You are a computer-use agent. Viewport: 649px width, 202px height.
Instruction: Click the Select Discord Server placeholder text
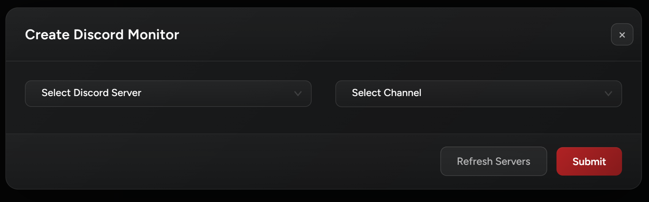pyautogui.click(x=91, y=93)
